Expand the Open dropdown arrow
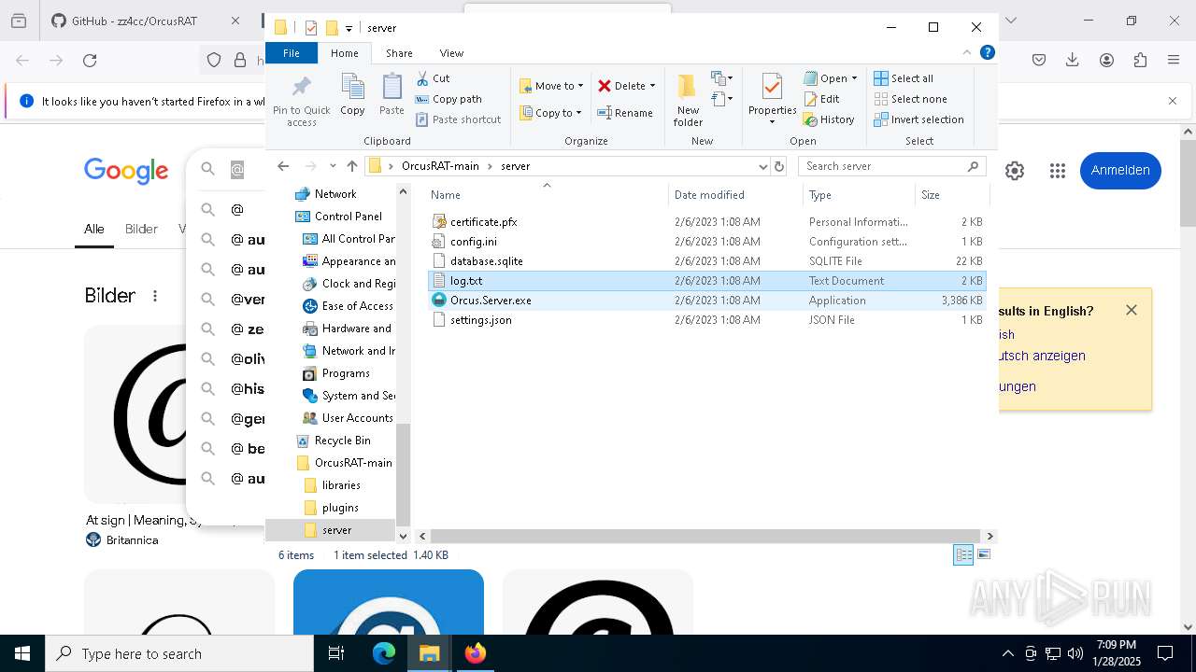Viewport: 1196px width, 672px height. coord(854,78)
